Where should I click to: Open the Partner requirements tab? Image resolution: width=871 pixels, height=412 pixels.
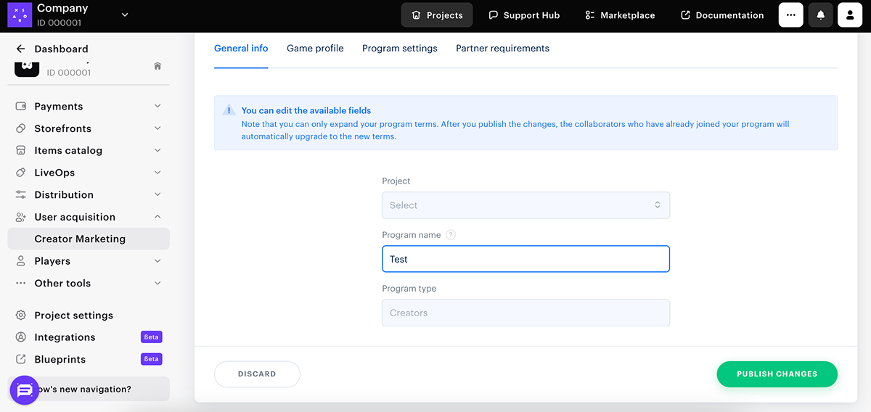click(x=502, y=49)
